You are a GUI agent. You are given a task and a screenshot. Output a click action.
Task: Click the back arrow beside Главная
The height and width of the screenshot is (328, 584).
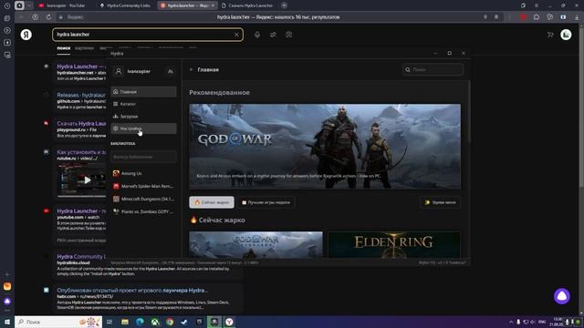coord(191,69)
